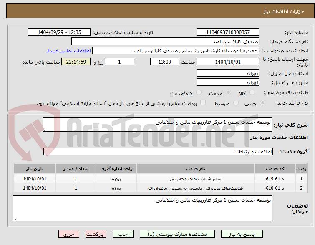Click the کد خدمت column header

click(x=275, y=169)
